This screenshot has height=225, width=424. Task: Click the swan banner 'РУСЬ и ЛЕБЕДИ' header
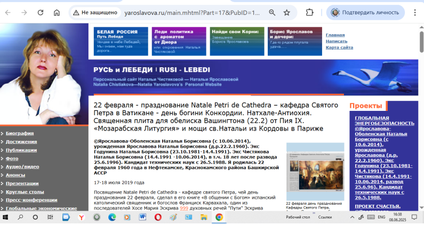click(253, 77)
